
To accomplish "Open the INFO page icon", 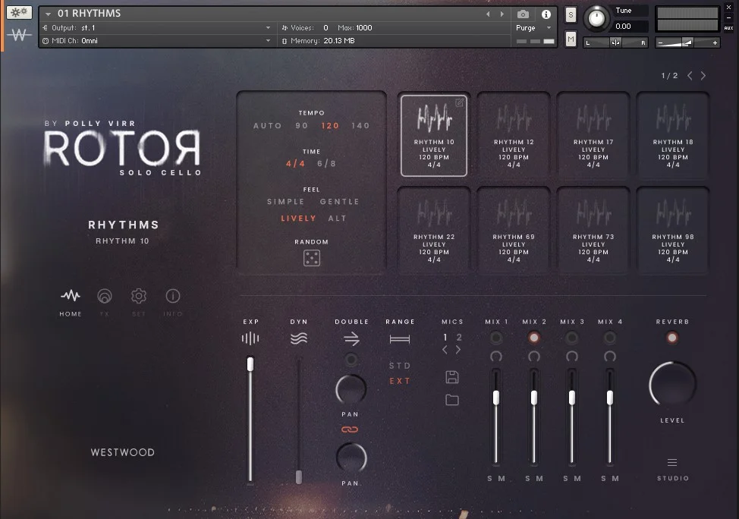I will (173, 296).
